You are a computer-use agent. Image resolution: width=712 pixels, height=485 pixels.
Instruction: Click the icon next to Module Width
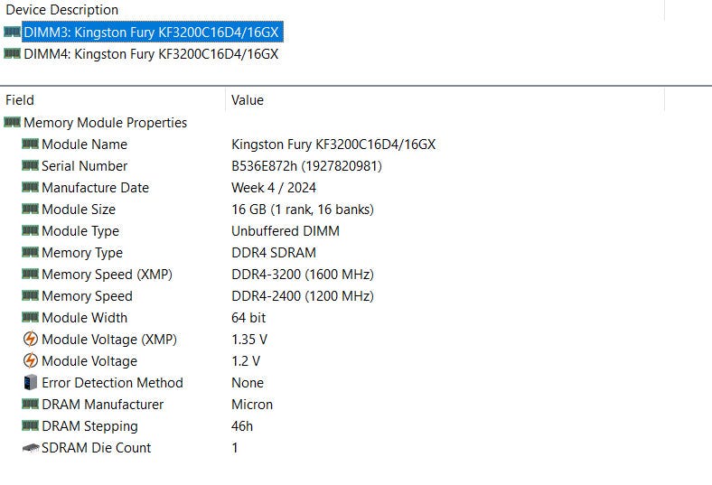(30, 317)
